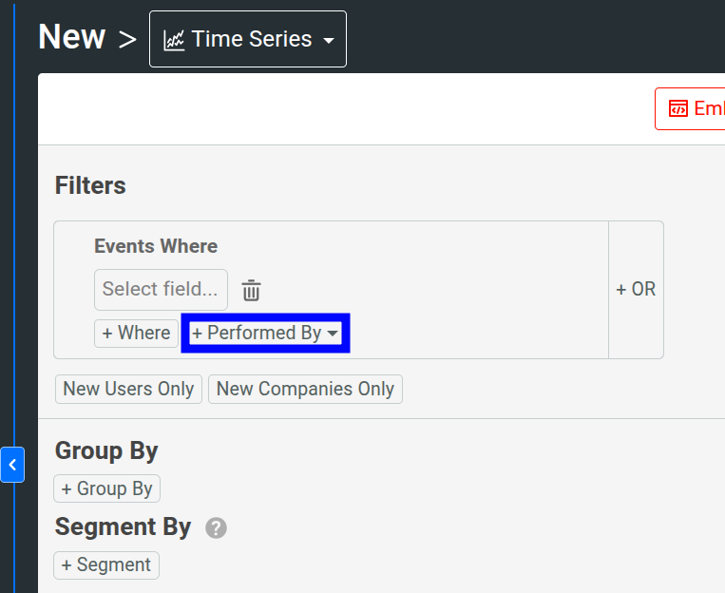Viewport: 725px width, 593px height.
Task: Click the embed code icon
Action: 678,108
